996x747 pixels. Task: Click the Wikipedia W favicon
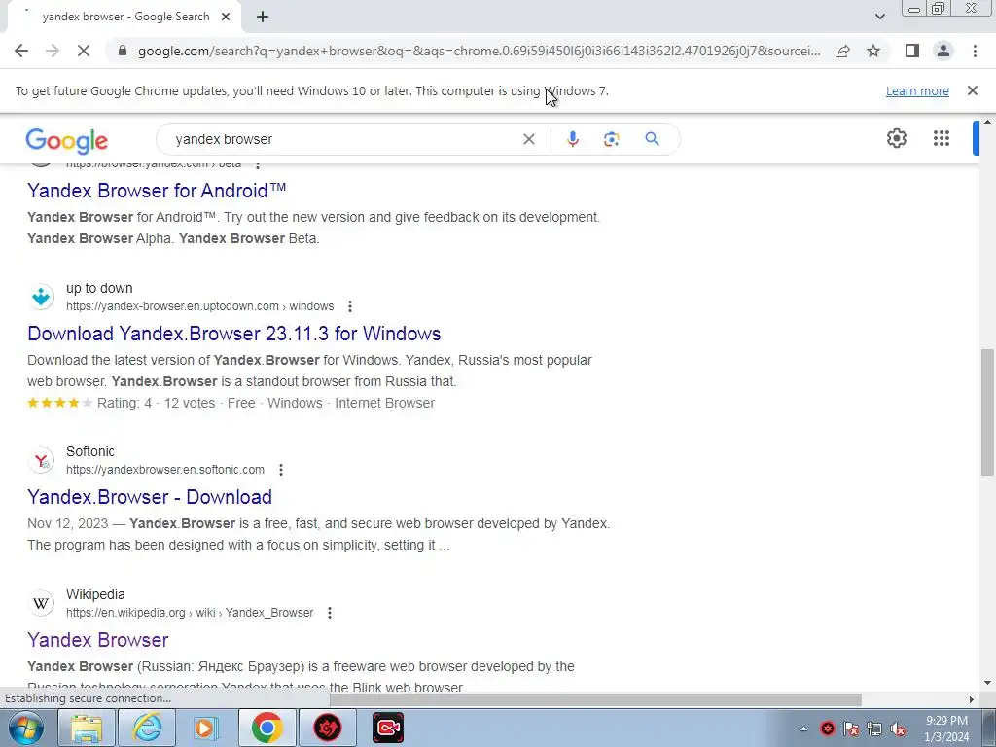[41, 603]
